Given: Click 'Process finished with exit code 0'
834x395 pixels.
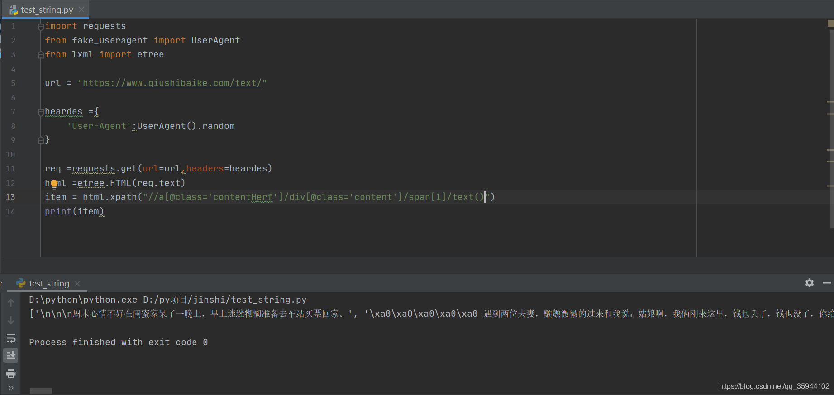Looking at the screenshot, I should (x=119, y=343).
